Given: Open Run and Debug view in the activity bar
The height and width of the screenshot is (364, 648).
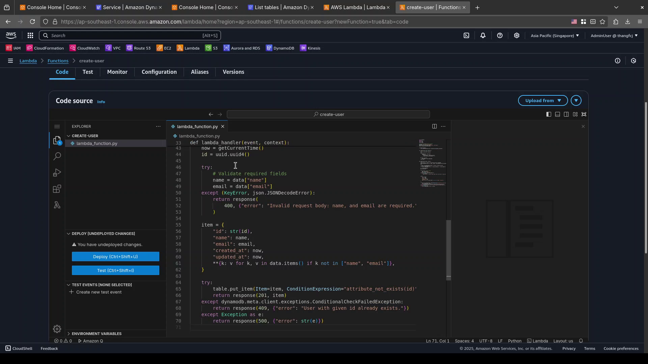Looking at the screenshot, I should click(57, 173).
